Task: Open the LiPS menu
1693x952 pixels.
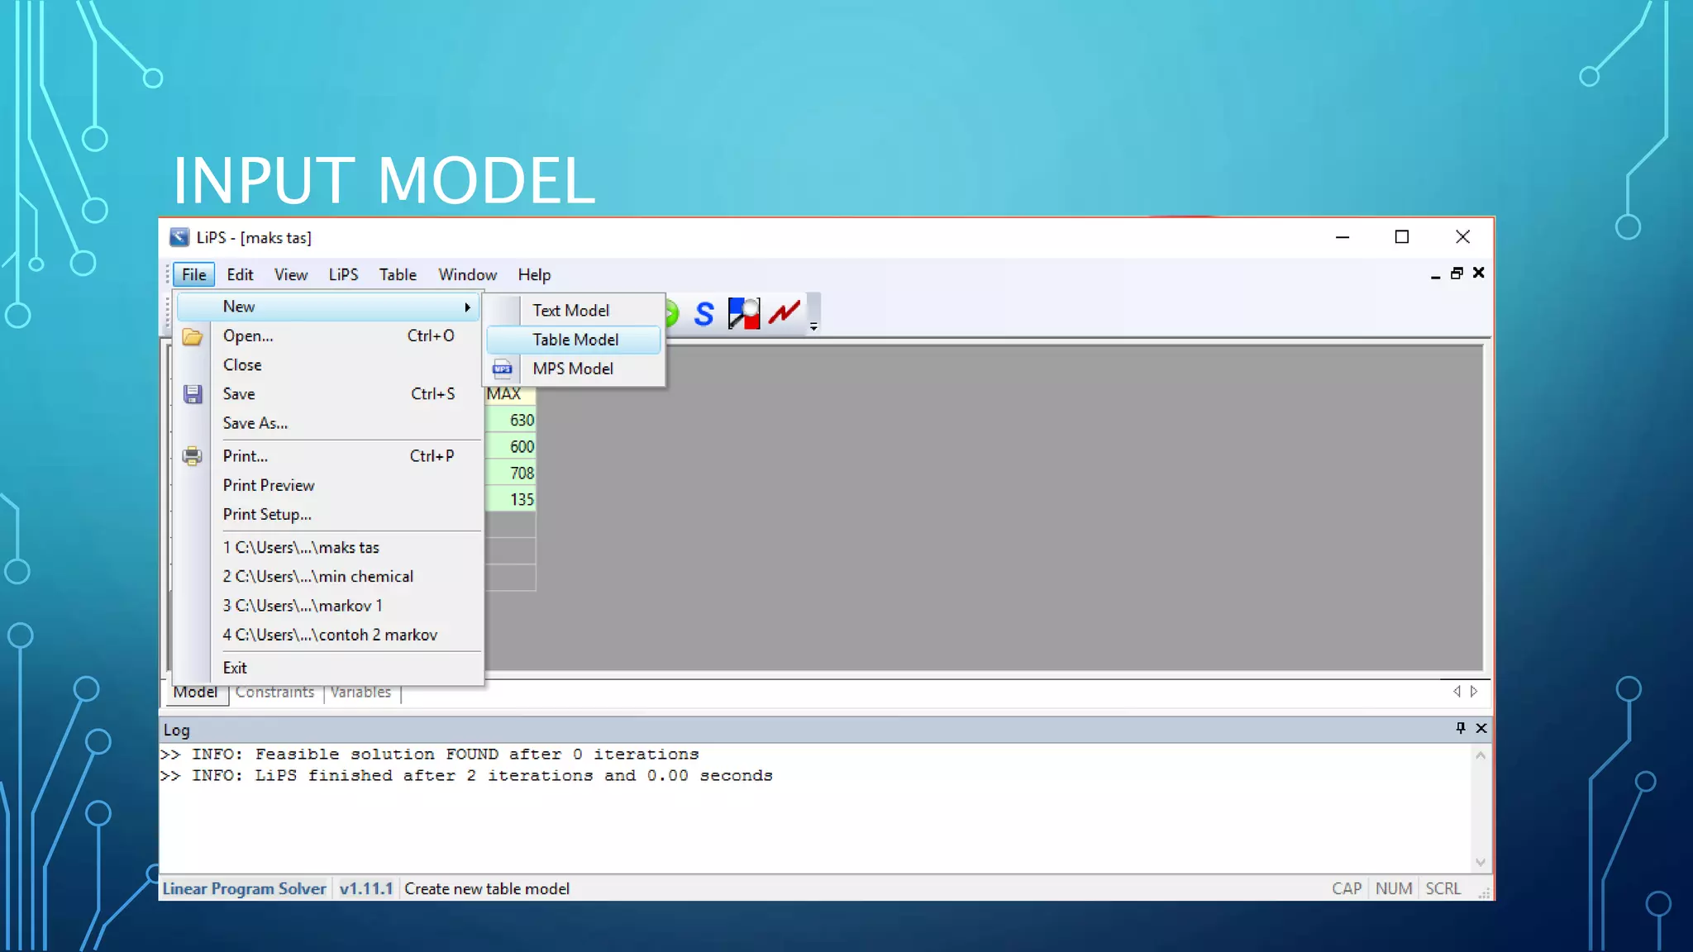Action: tap(343, 274)
